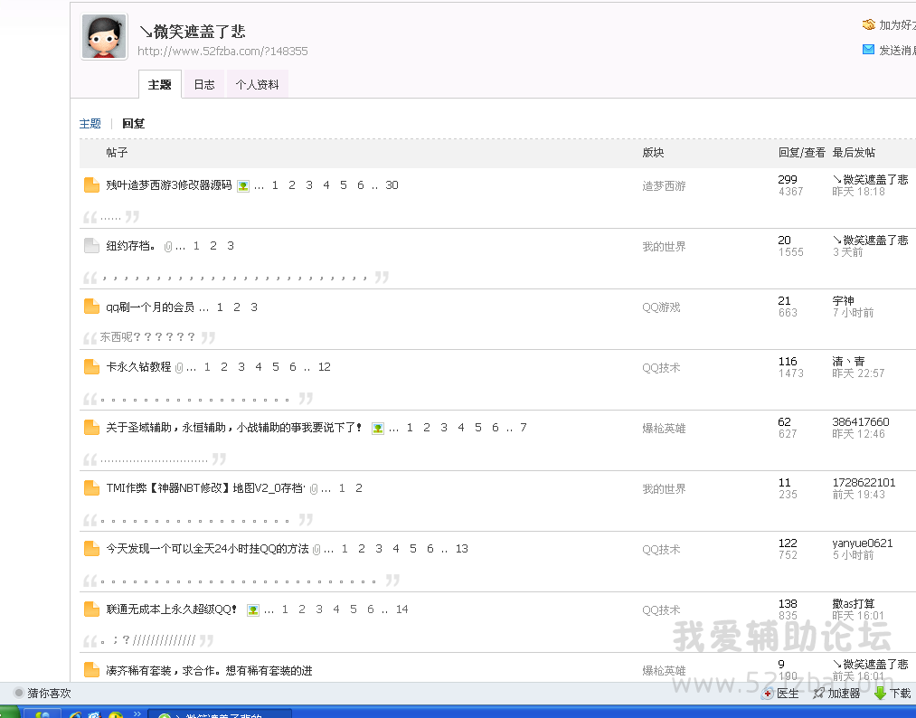Click the 医生 icon in status bar
Screen dimensions: 916x718
[x=768, y=694]
